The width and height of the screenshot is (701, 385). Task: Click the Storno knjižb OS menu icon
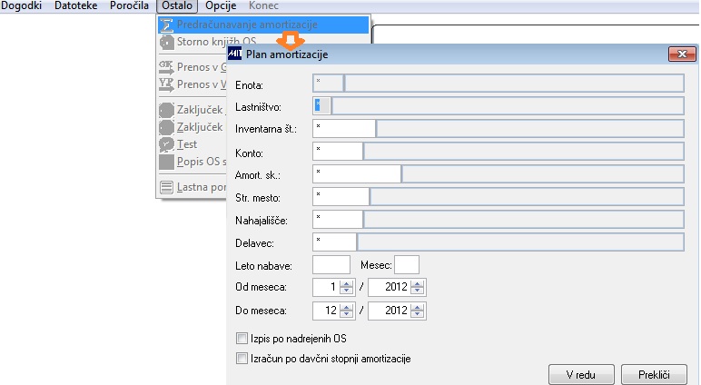click(166, 42)
